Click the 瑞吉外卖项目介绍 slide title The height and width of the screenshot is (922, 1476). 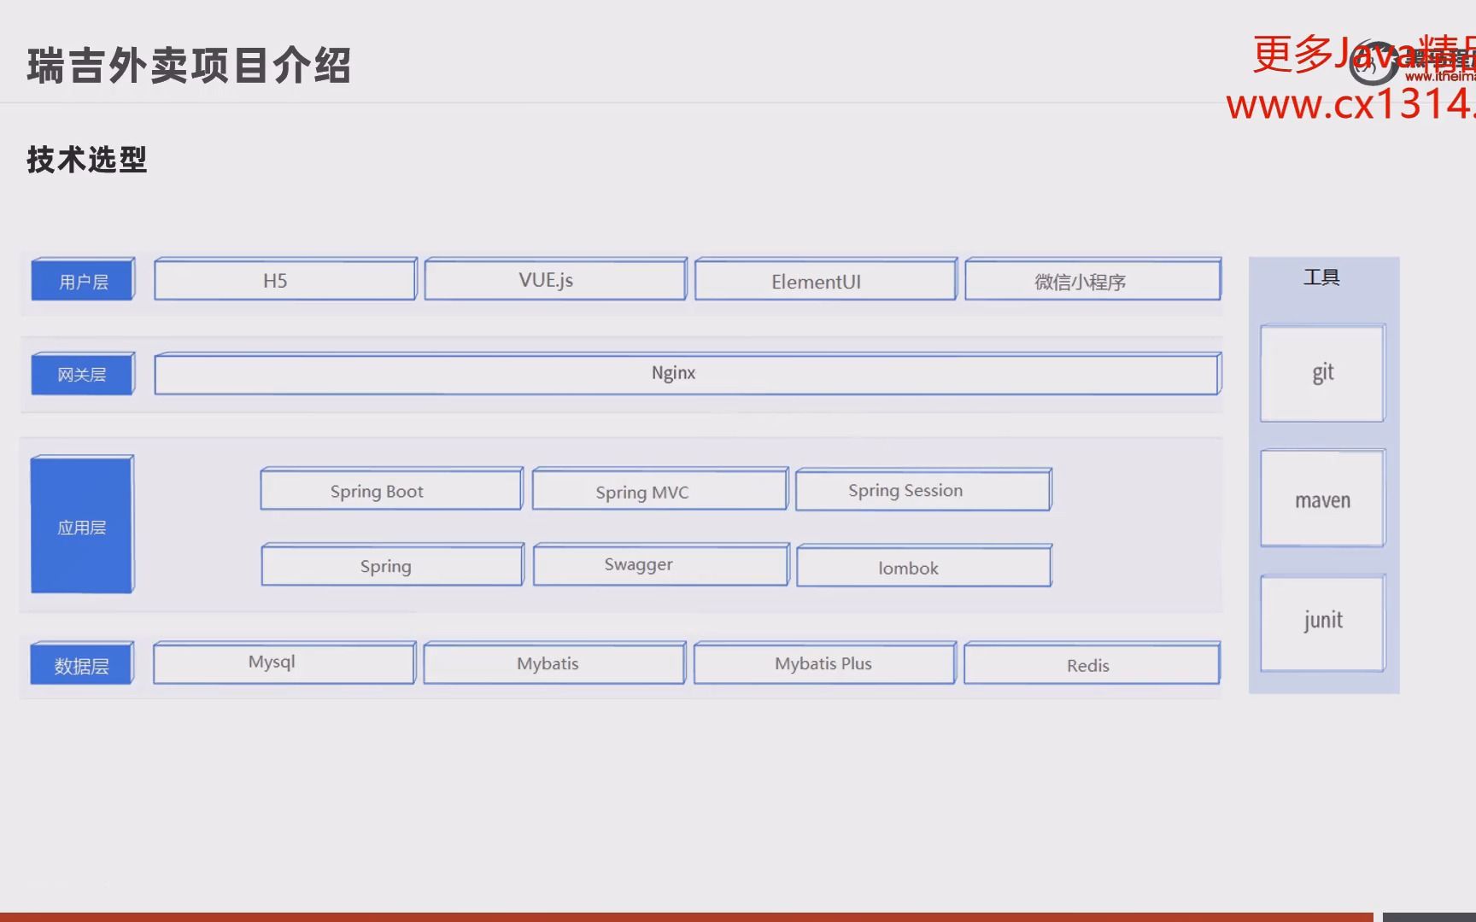point(190,66)
